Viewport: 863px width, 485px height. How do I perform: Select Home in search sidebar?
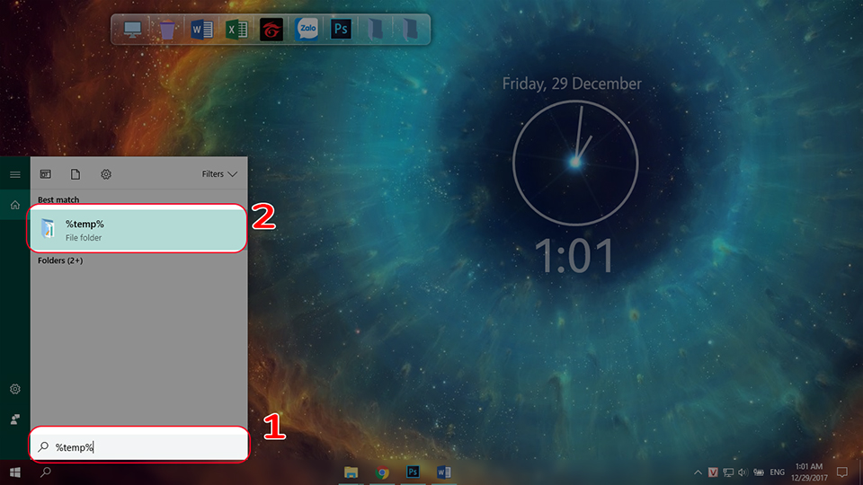click(x=15, y=205)
